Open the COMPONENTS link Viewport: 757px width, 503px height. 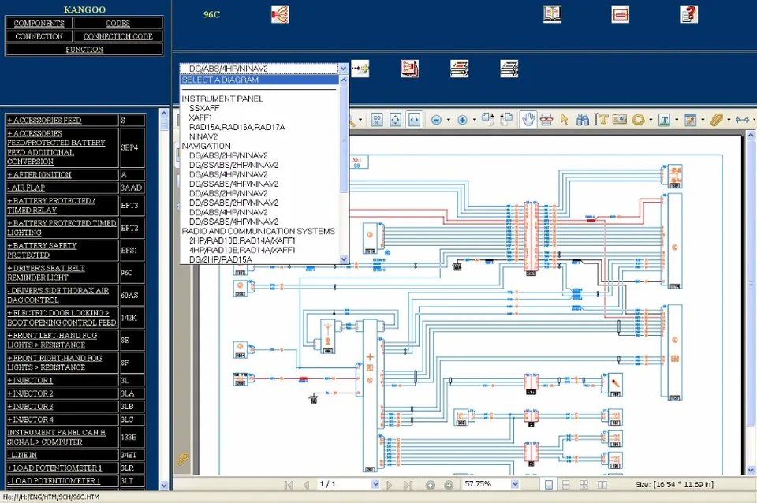pos(39,23)
